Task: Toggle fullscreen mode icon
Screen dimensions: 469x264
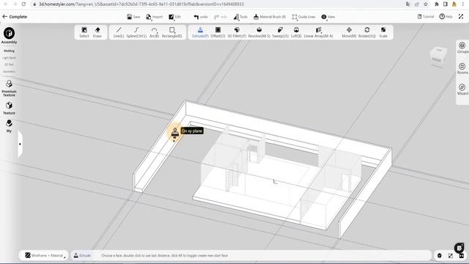Action: coord(461,16)
